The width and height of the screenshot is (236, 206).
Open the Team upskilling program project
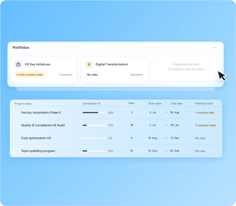[38, 151]
